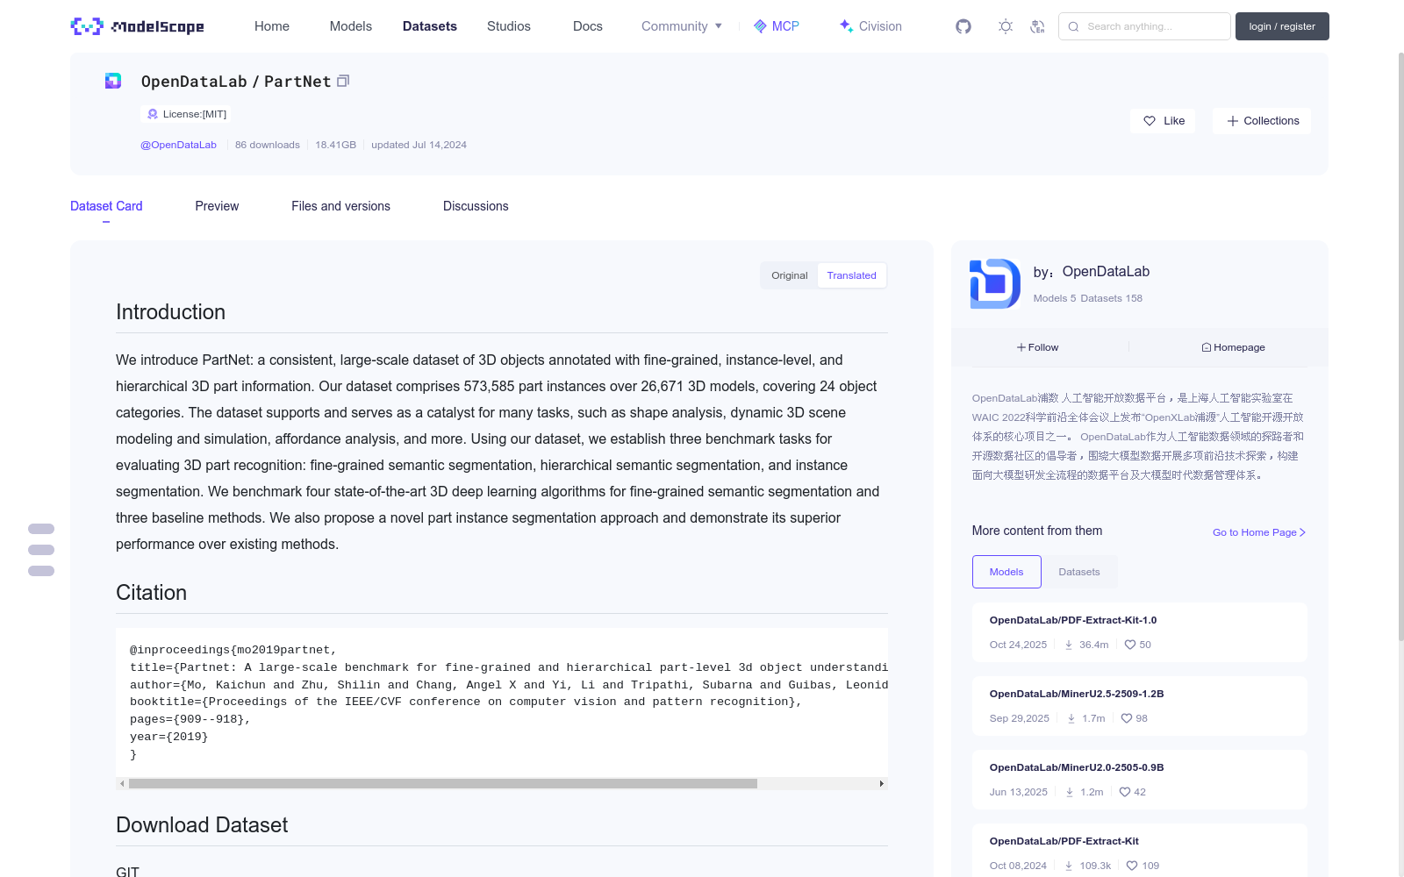The width and height of the screenshot is (1404, 877).
Task: Click the floating table-of-contents bars
Action: 41,550
